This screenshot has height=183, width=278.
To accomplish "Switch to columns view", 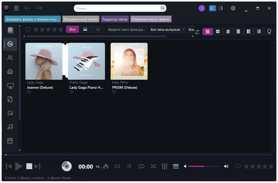I will pyautogui.click(x=228, y=32).
